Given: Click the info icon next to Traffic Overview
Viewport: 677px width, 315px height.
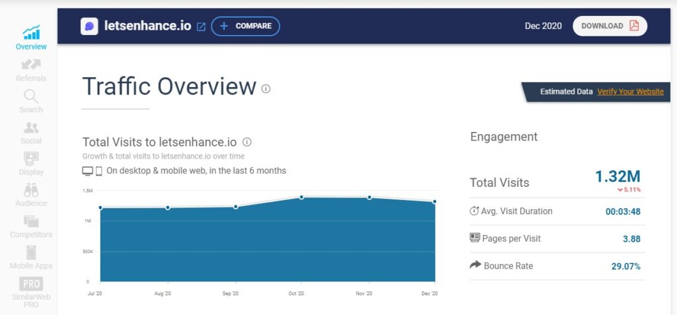Looking at the screenshot, I should click(x=266, y=88).
